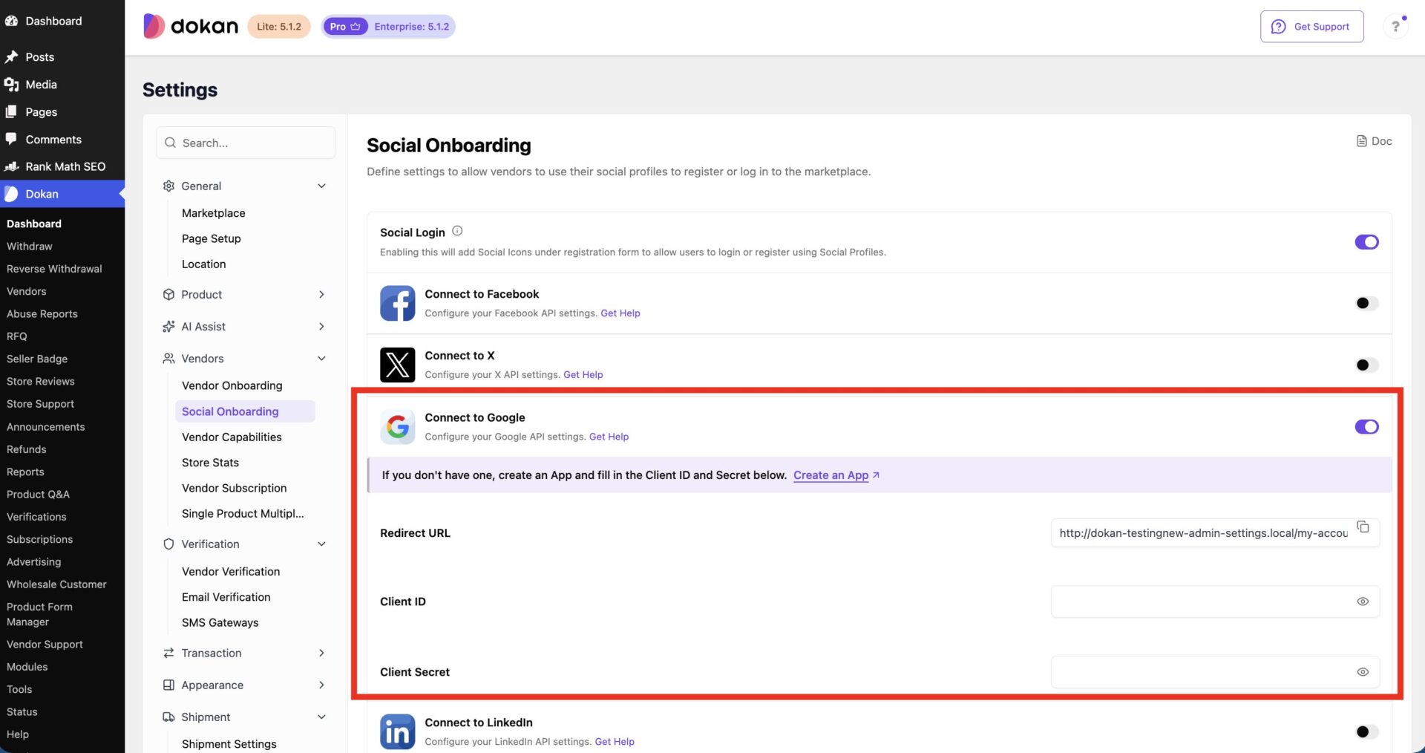Enable the Connect to X toggle
Image resolution: width=1425 pixels, height=753 pixels.
point(1366,365)
